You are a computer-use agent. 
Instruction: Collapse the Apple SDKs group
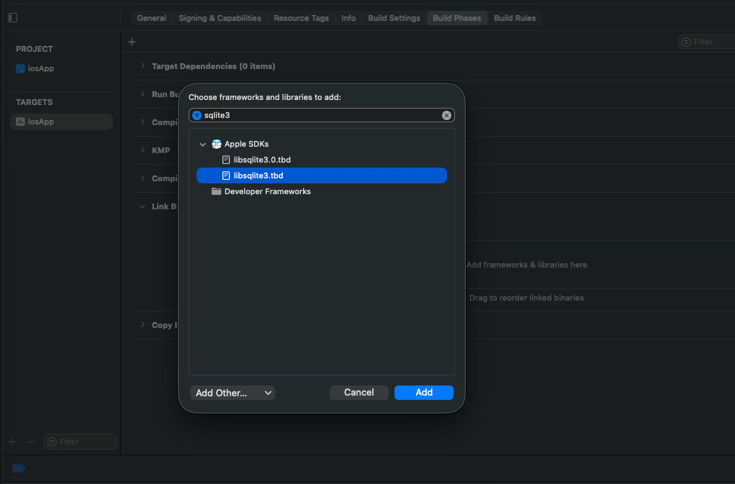pos(202,145)
